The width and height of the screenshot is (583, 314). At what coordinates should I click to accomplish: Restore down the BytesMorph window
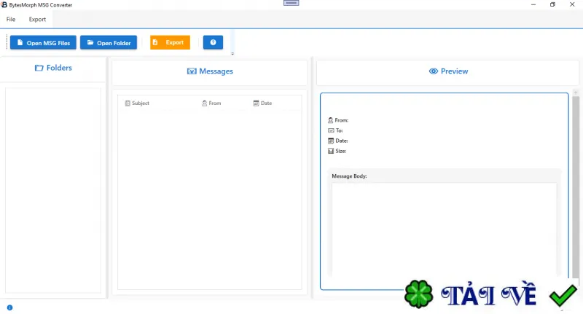(552, 4)
